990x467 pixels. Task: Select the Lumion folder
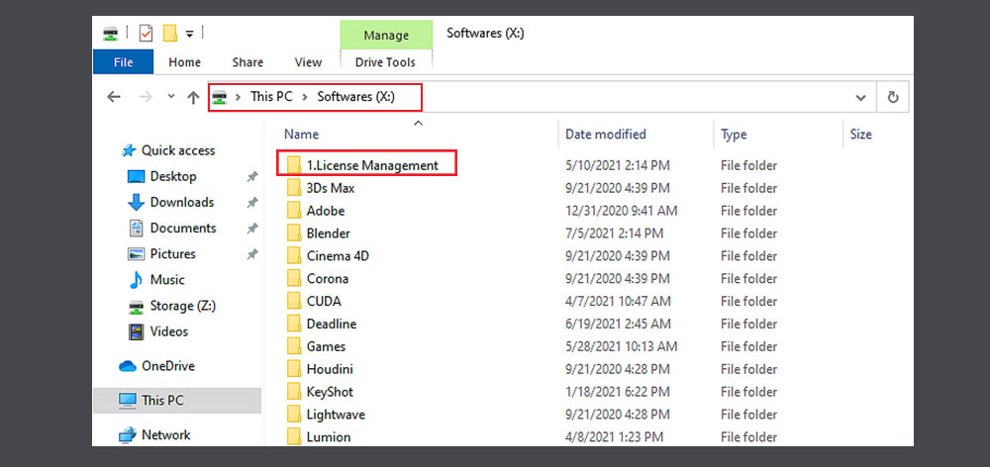[329, 436]
